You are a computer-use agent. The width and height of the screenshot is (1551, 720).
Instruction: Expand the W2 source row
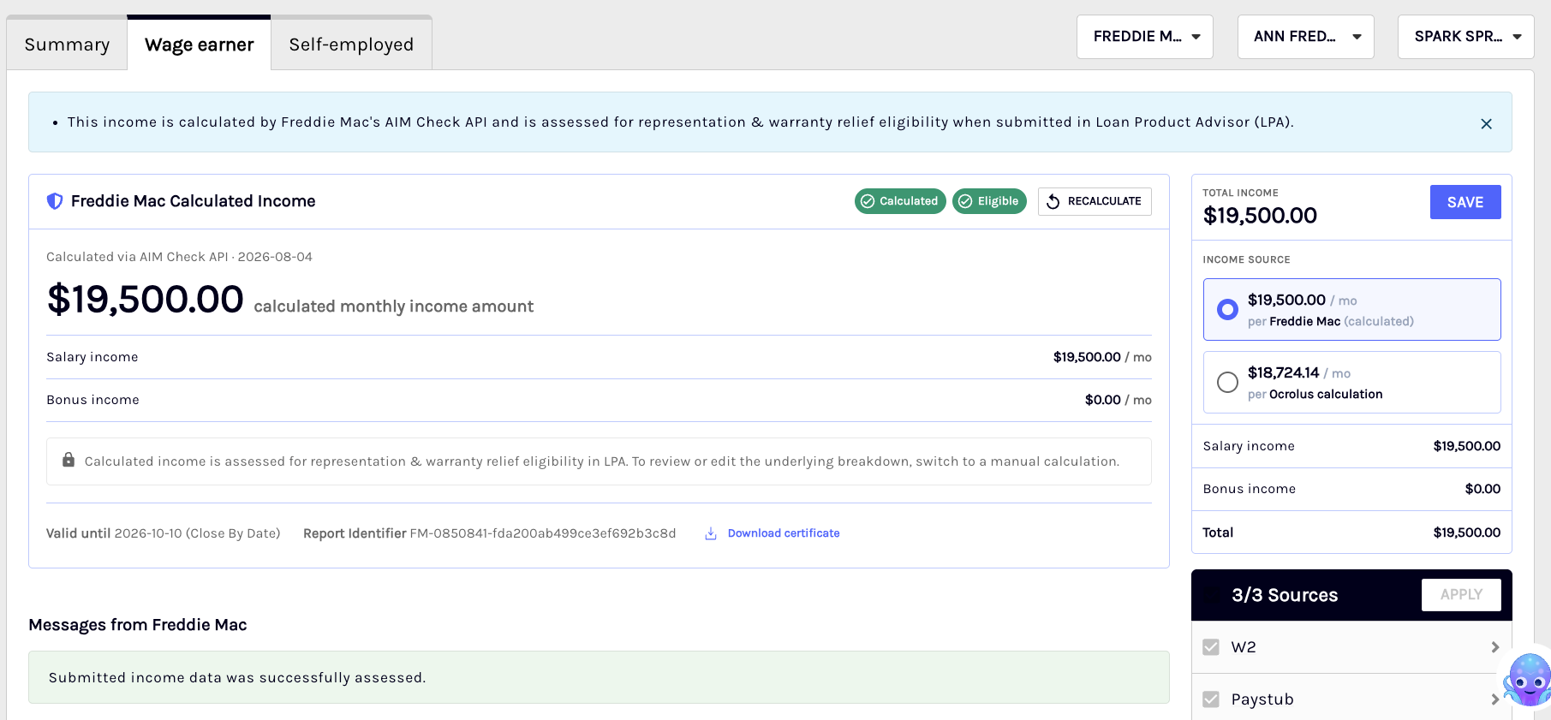click(x=1494, y=647)
